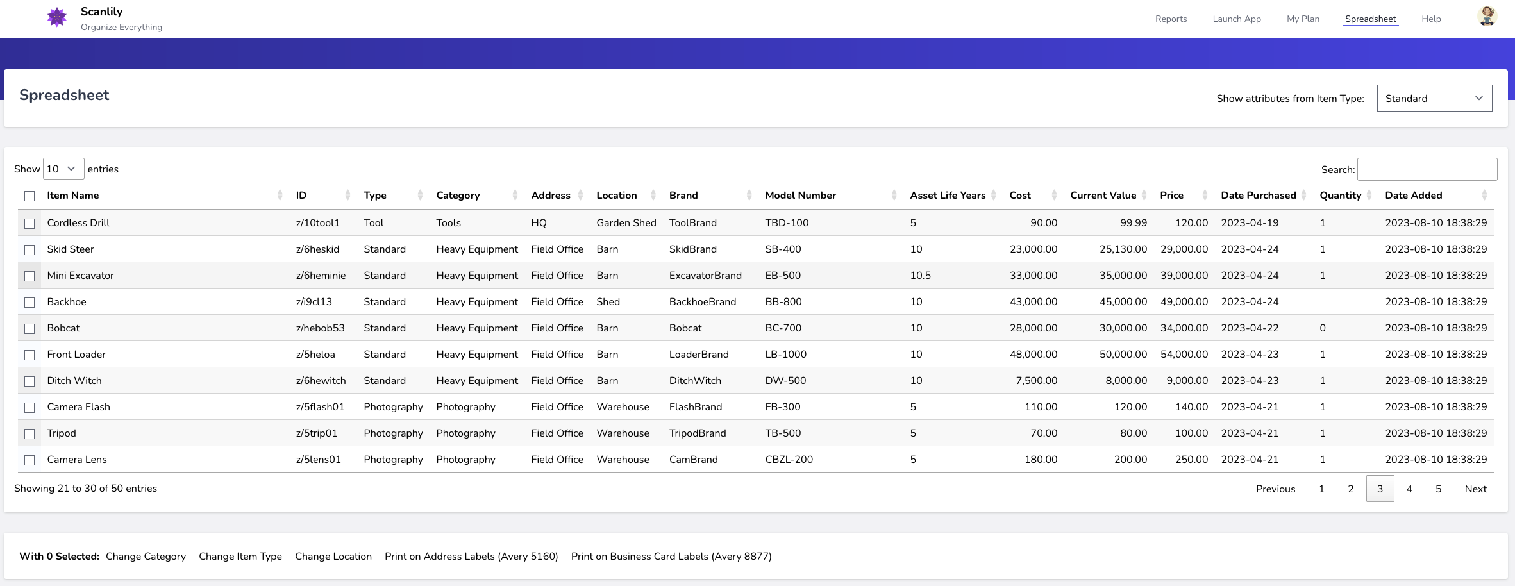
Task: Sort table by Category column arrows
Action: (515, 196)
